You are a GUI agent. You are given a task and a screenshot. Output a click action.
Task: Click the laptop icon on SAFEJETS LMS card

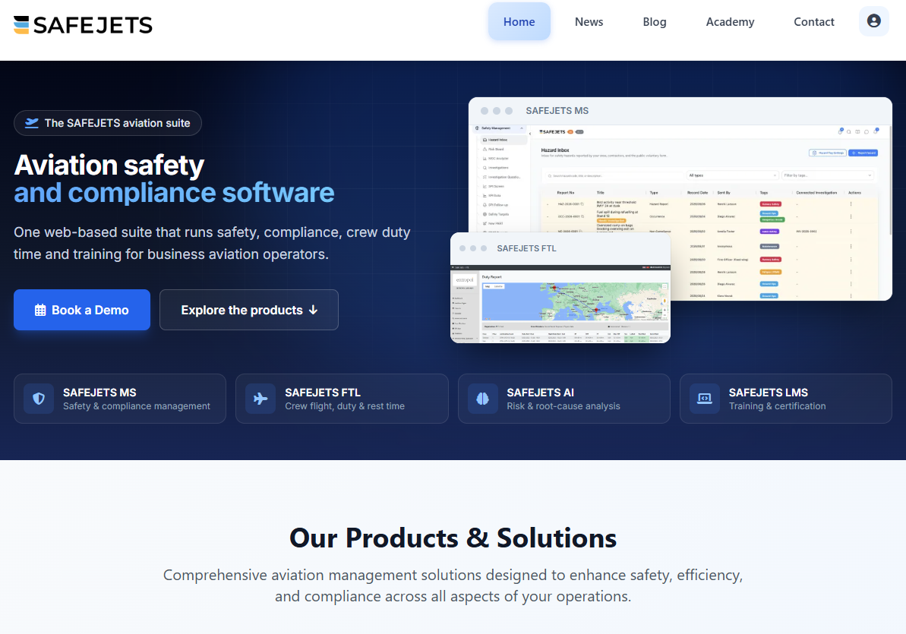[704, 399]
